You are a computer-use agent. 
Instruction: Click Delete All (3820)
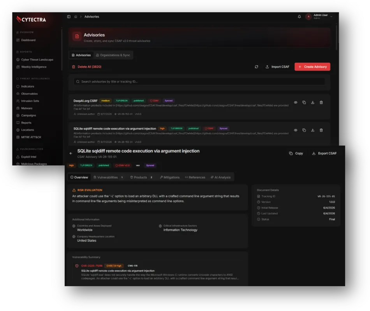(x=86, y=67)
